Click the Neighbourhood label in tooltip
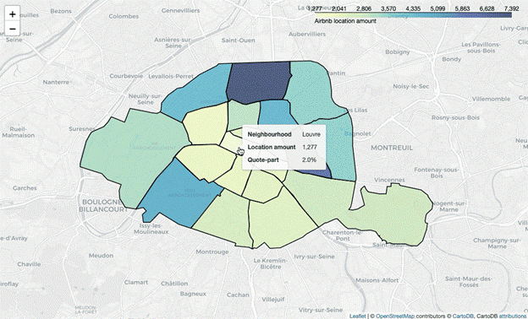 coord(269,134)
